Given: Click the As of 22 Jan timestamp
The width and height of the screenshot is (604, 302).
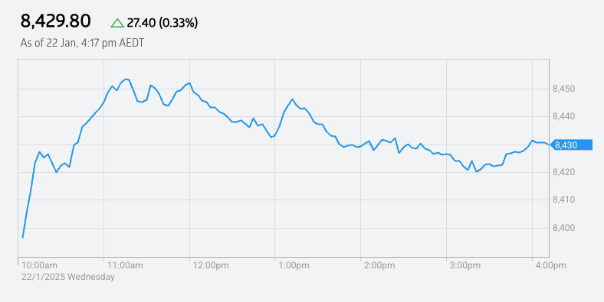Looking at the screenshot, I should point(82,43).
